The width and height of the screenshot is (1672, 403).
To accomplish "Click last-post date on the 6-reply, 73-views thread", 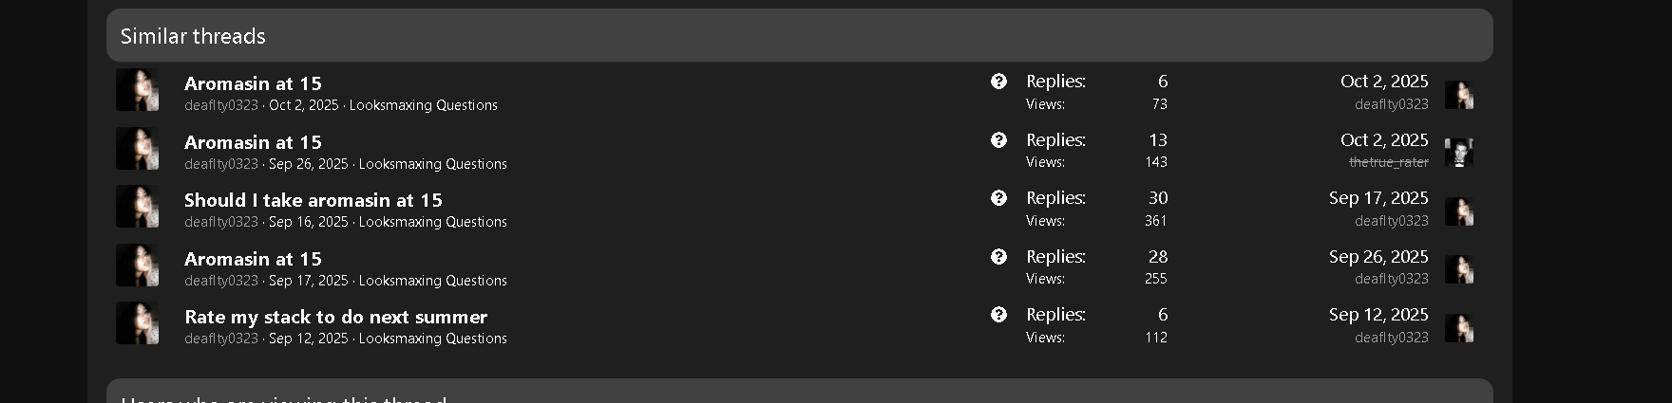I will tap(1383, 82).
